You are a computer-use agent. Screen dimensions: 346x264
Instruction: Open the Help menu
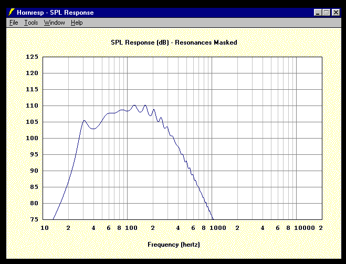(x=77, y=23)
